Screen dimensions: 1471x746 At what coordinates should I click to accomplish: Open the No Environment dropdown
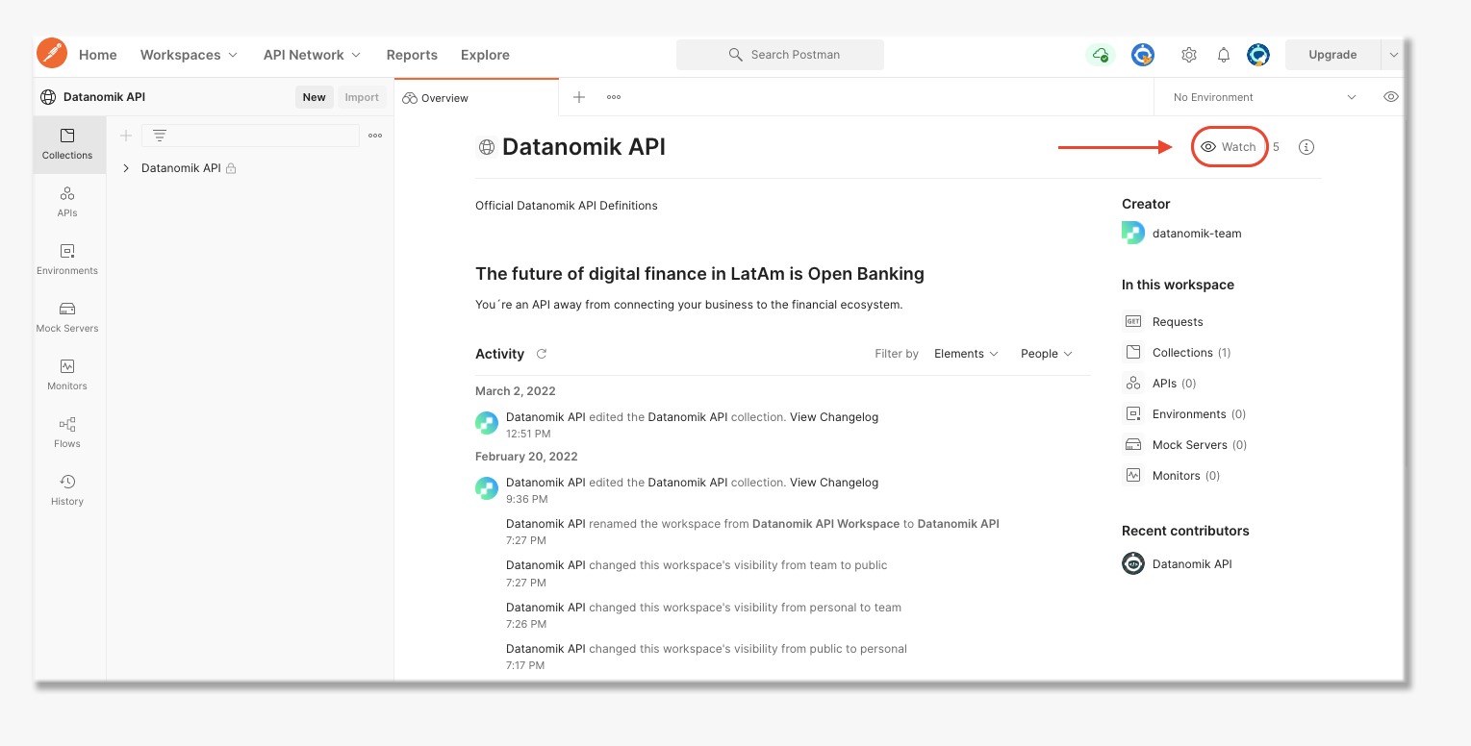1264,97
